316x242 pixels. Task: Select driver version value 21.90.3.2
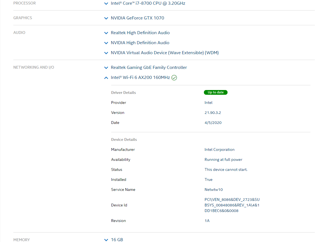213,113
